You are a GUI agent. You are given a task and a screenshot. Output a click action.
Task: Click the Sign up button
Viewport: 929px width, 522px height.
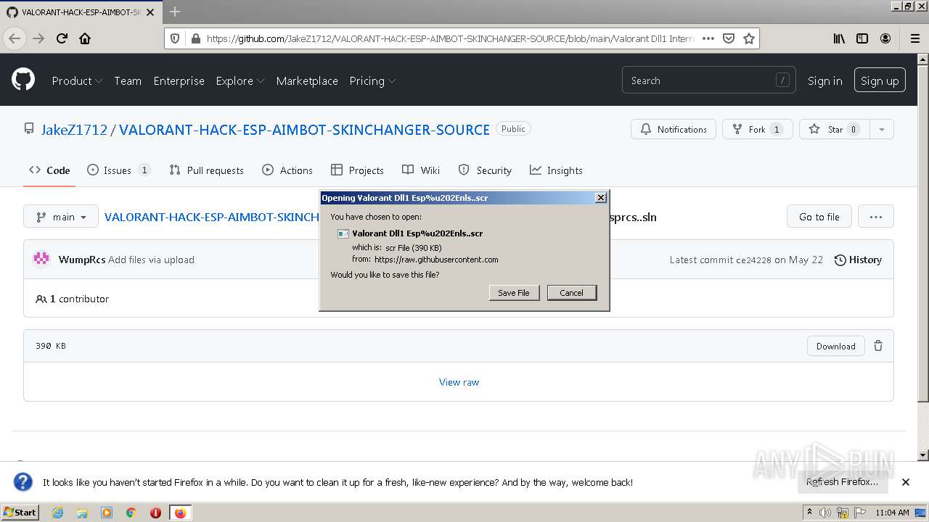pyautogui.click(x=880, y=80)
